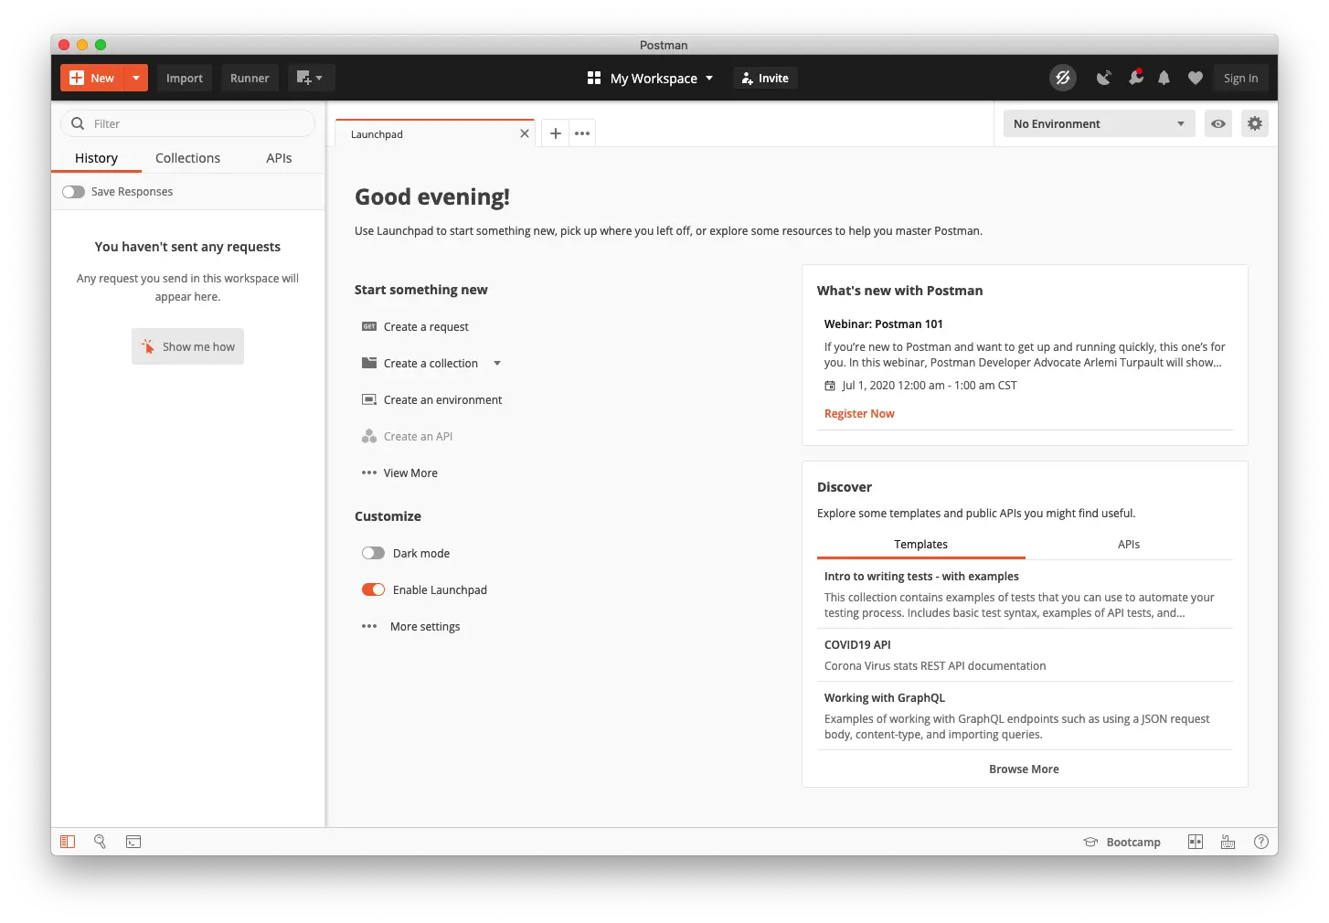
Task: Select Templates tab in Discover
Action: tap(920, 544)
